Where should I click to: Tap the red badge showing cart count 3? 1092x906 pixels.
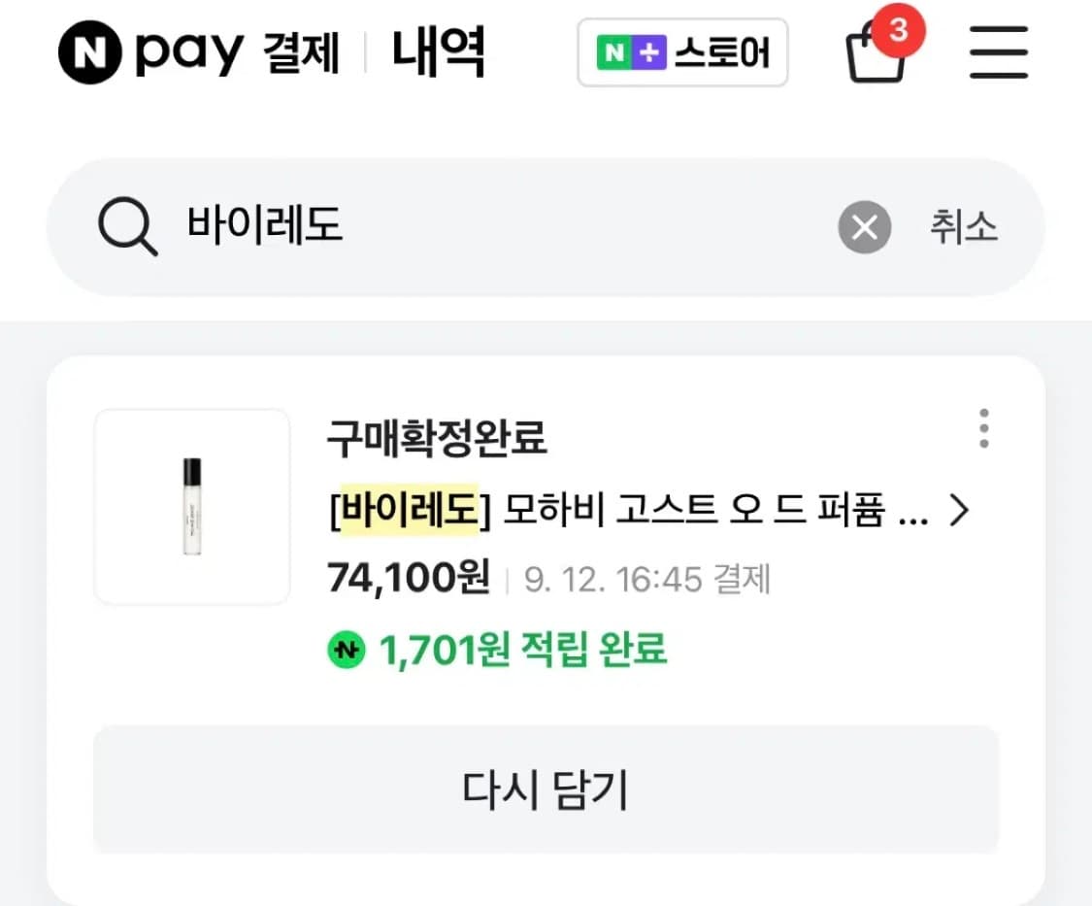pos(897,30)
